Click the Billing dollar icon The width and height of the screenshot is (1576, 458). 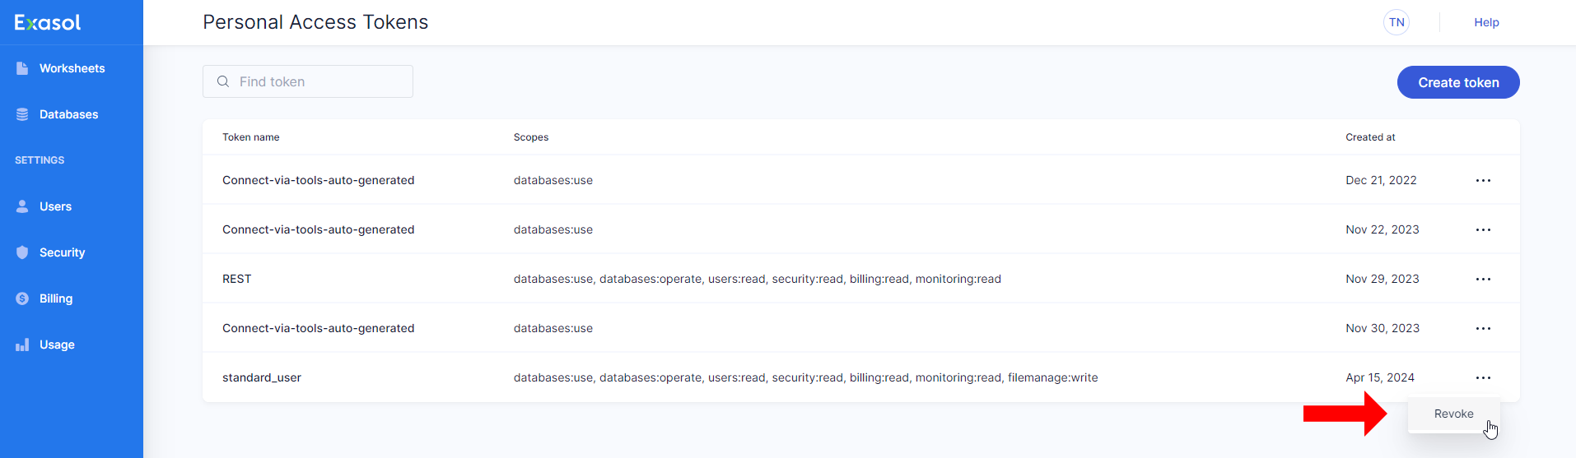coord(22,298)
